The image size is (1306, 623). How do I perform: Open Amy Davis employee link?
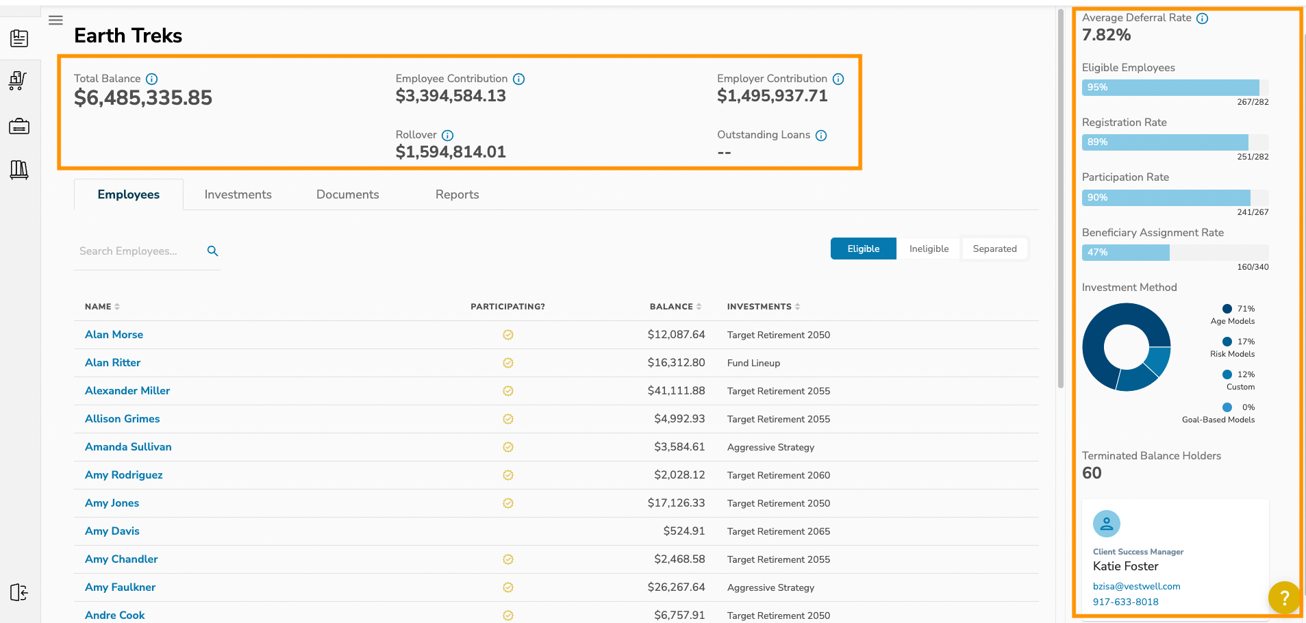112,531
